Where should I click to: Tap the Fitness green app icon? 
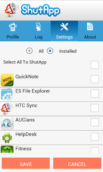(7, 149)
